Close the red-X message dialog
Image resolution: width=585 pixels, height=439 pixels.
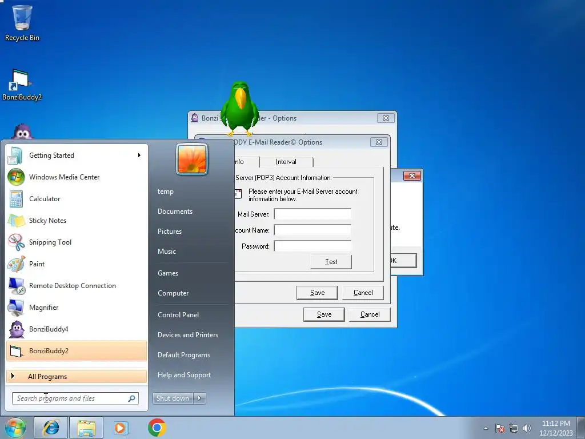pyautogui.click(x=412, y=175)
